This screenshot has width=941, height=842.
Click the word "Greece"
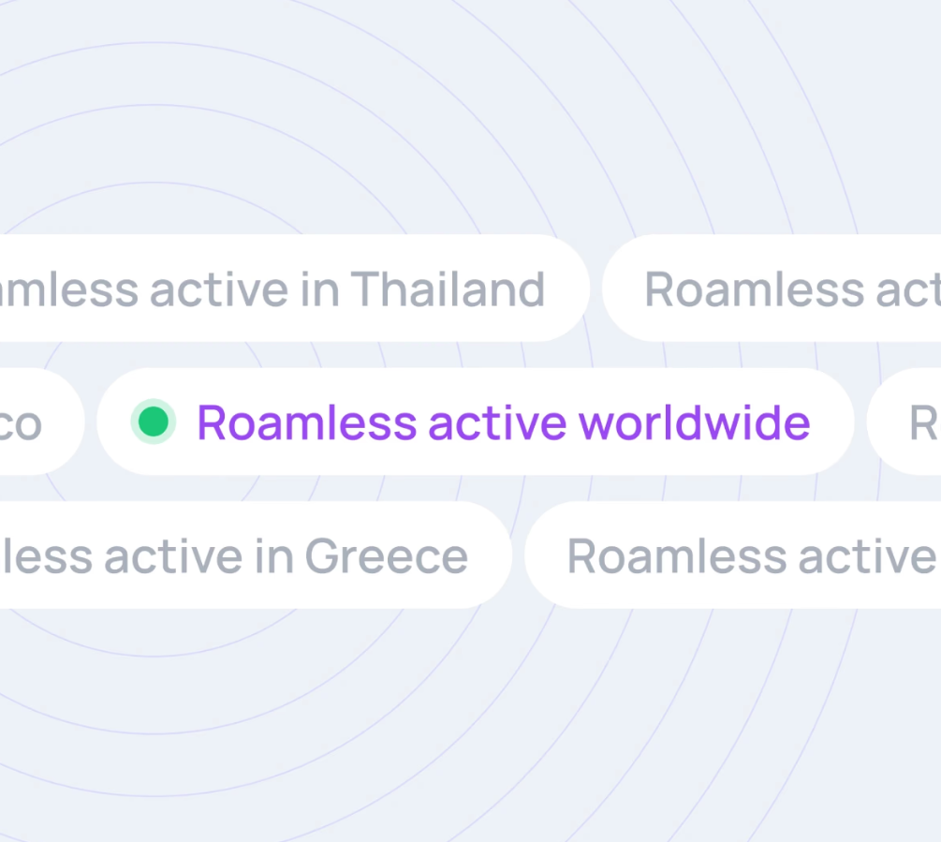pos(386,555)
